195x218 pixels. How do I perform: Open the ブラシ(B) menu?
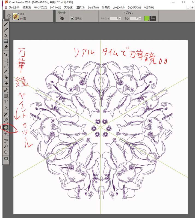click(69, 8)
